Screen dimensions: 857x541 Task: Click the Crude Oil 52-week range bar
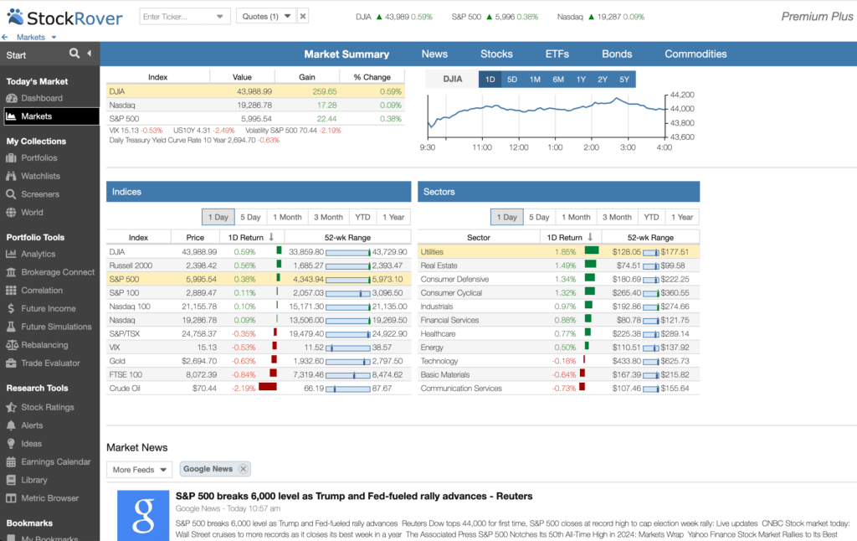[x=348, y=389]
